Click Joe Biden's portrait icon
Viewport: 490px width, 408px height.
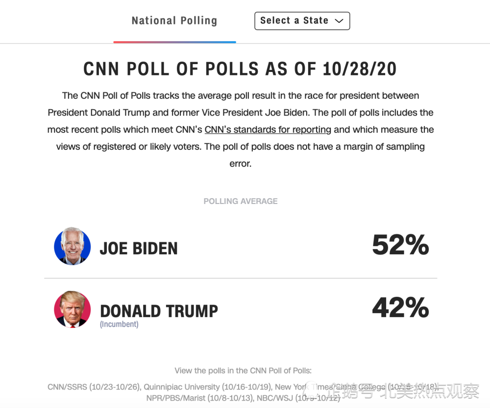pos(73,246)
